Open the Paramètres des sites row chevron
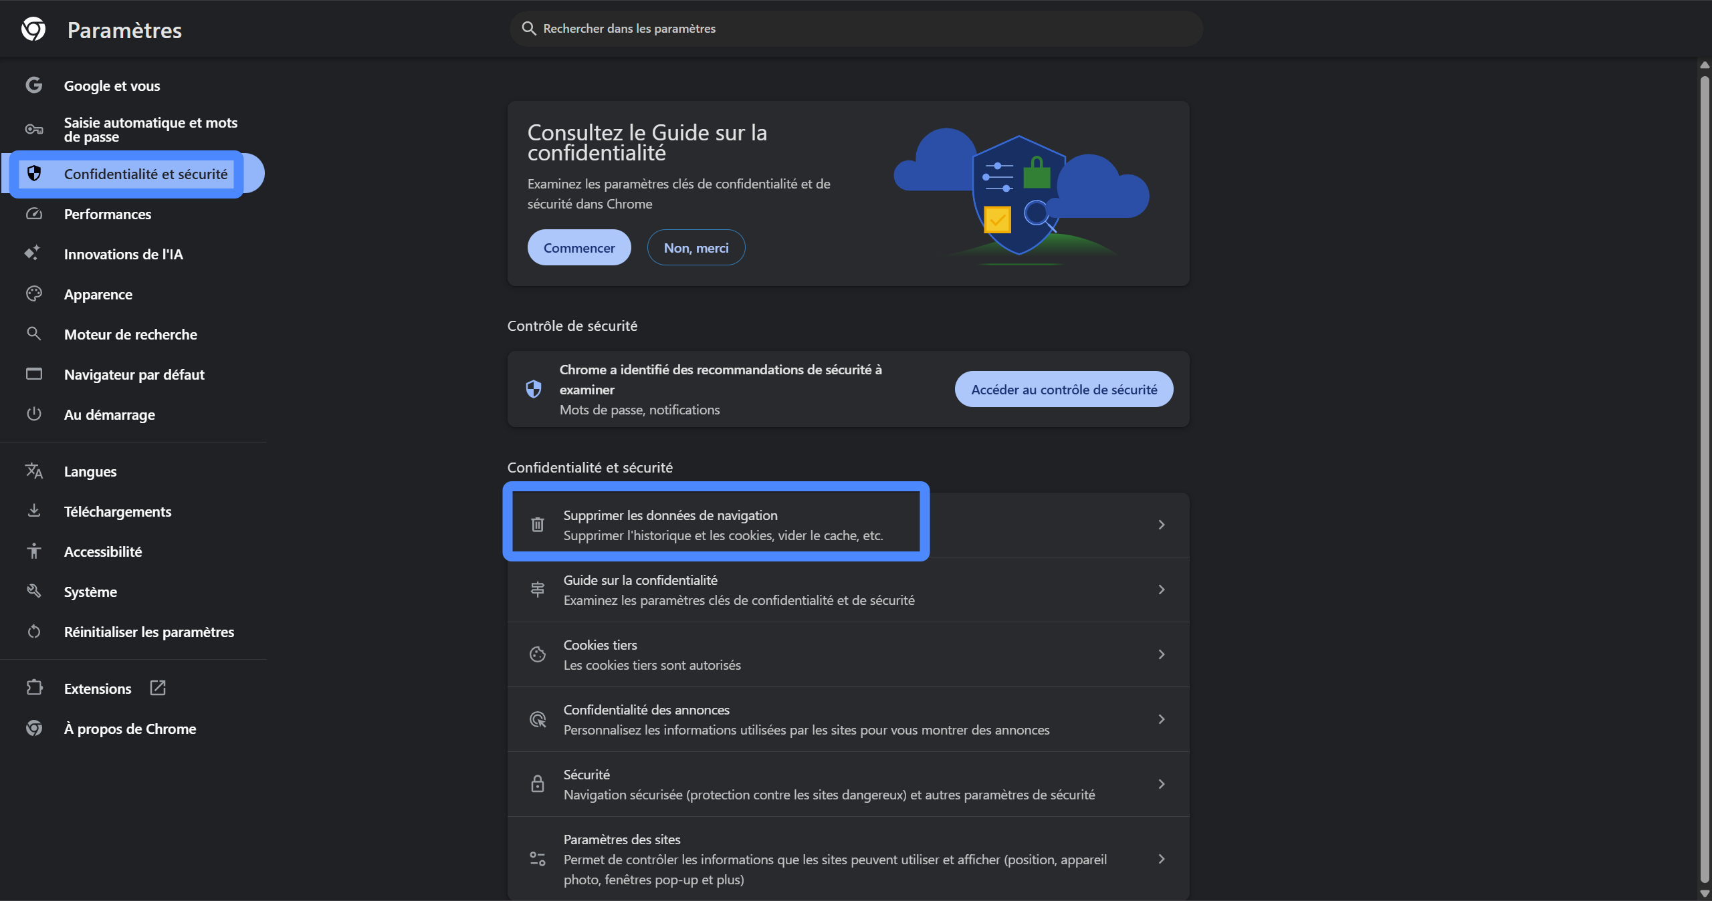The width and height of the screenshot is (1712, 901). [x=1162, y=859]
